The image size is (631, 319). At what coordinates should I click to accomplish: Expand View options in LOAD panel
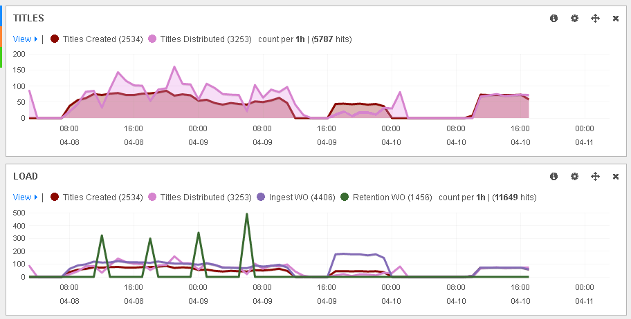tap(25, 197)
